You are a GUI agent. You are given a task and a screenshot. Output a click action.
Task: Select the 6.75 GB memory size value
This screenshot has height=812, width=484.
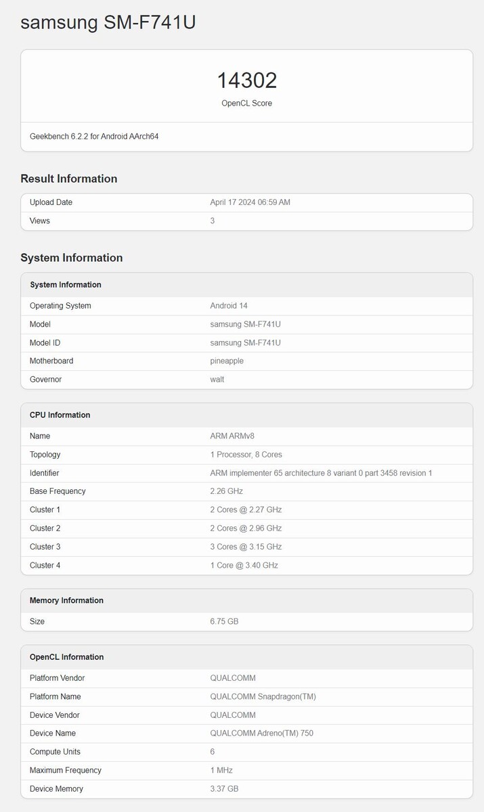[x=224, y=621]
